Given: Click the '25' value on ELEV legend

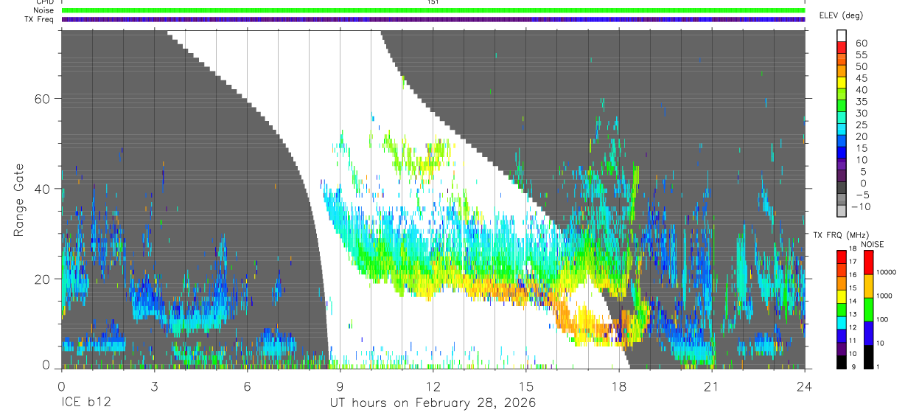Looking at the screenshot, I should click(861, 125).
